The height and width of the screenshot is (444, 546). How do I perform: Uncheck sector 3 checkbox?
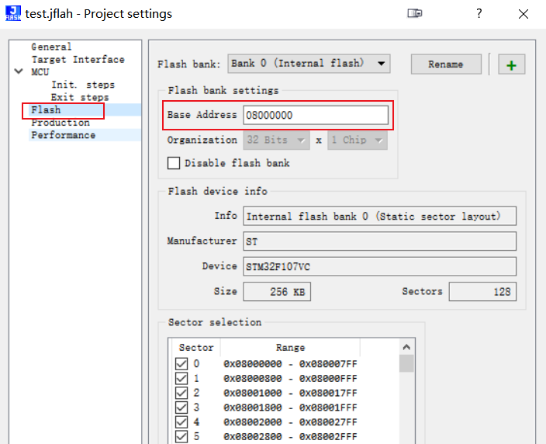(x=181, y=407)
